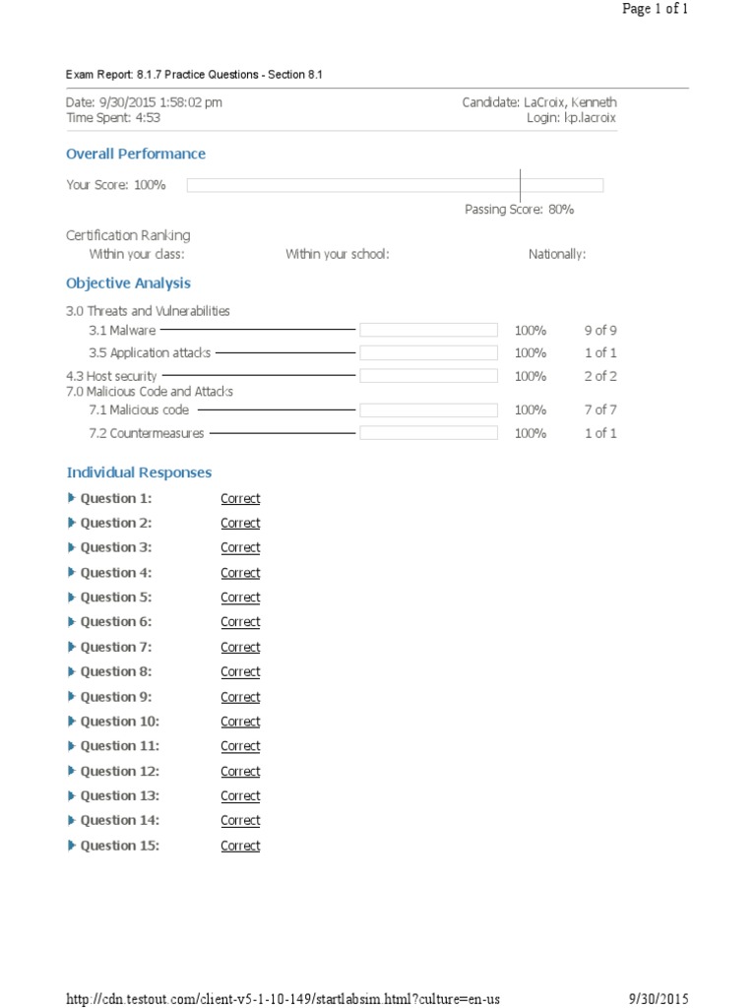Click the 3.1 Malware score bar
Screen dimensions: 756x1008
tap(429, 330)
